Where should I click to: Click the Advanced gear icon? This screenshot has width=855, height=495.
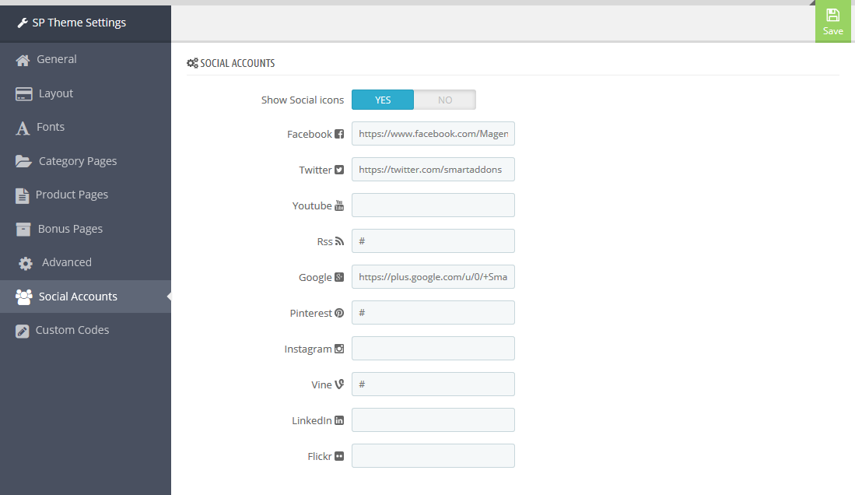pyautogui.click(x=26, y=264)
